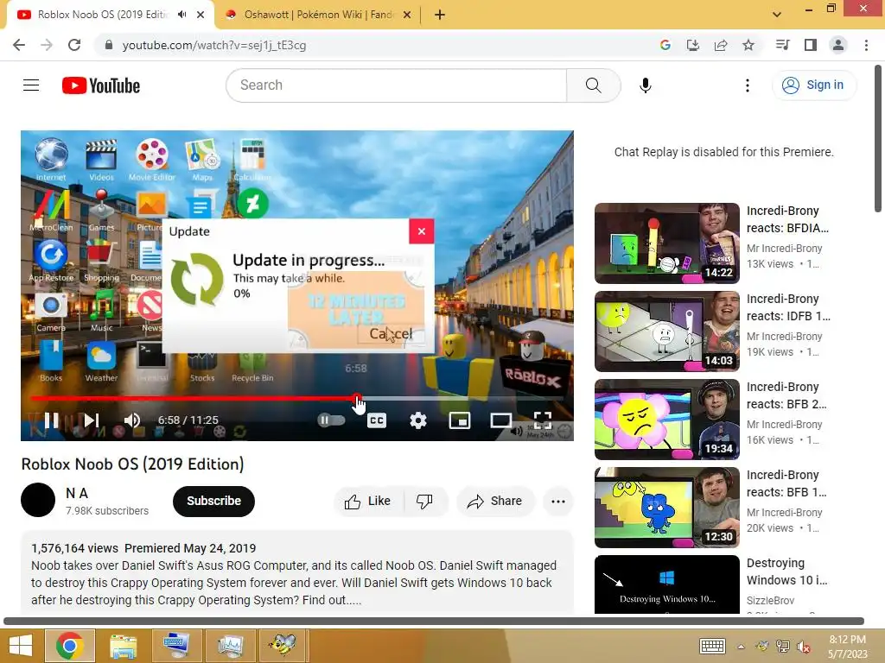Pause the video
This screenshot has height=663, width=885.
click(51, 420)
